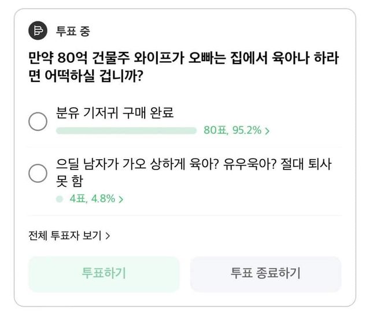
Task: Select the 분유 기저귀 구매 완료 radio button
Action: 38,121
